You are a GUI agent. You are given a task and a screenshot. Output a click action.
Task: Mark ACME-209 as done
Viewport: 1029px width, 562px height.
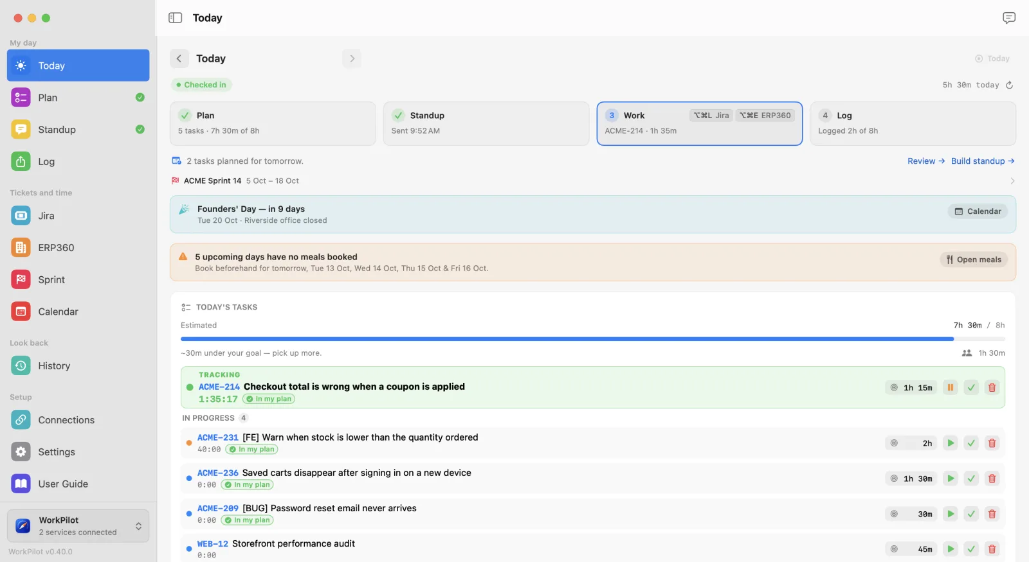971,514
